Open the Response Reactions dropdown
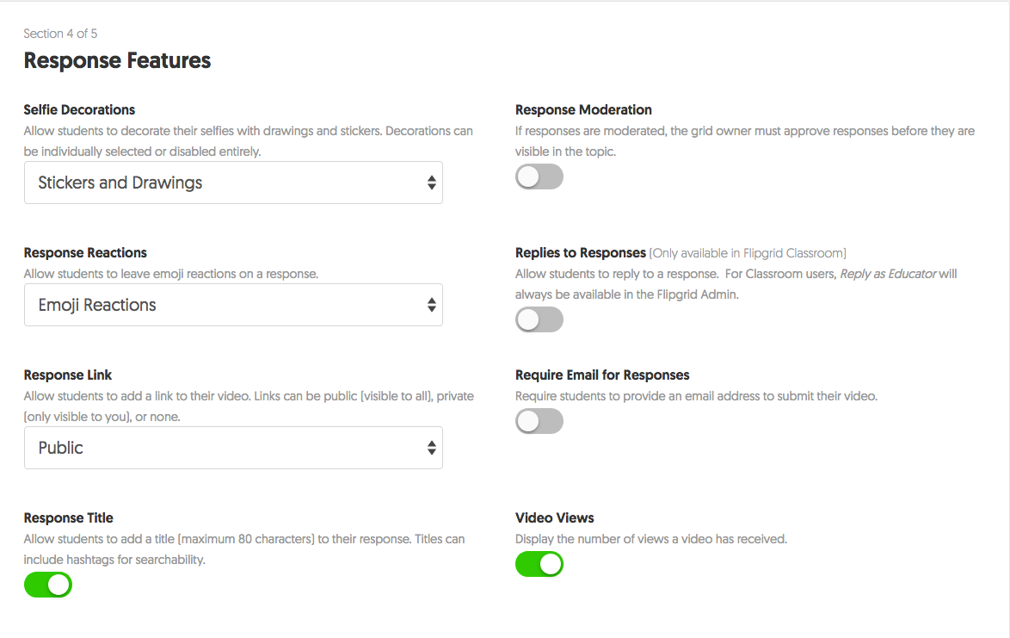This screenshot has width=1010, height=638. pyautogui.click(x=232, y=305)
